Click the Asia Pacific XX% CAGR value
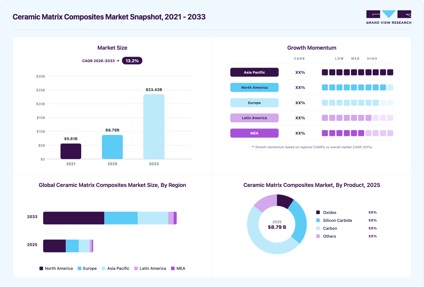Image resolution: width=424 pixels, height=287 pixels. coord(300,73)
